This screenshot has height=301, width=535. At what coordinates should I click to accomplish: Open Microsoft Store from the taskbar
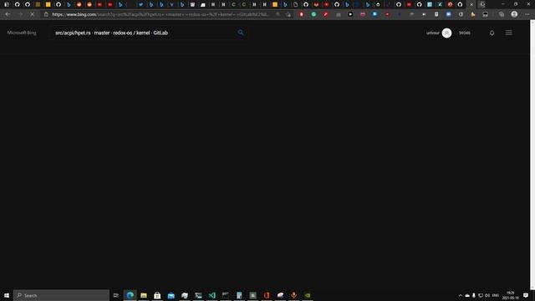157,295
